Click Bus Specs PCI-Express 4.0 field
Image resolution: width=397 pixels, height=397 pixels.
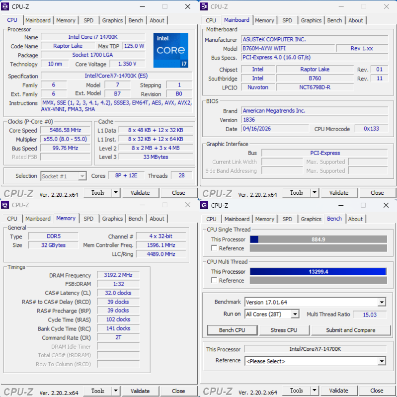click(314, 58)
